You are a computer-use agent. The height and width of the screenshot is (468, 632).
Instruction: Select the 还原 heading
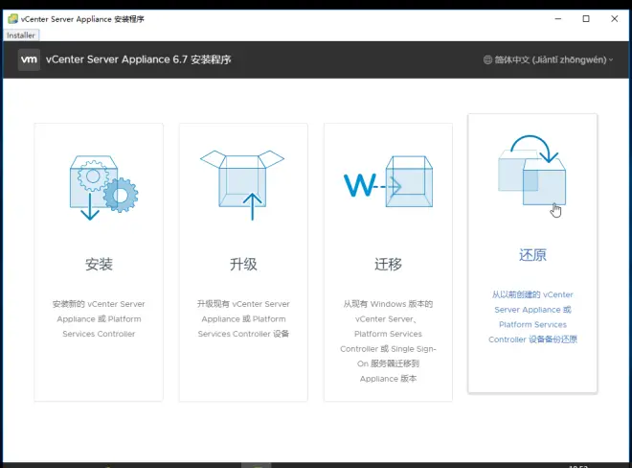(532, 255)
